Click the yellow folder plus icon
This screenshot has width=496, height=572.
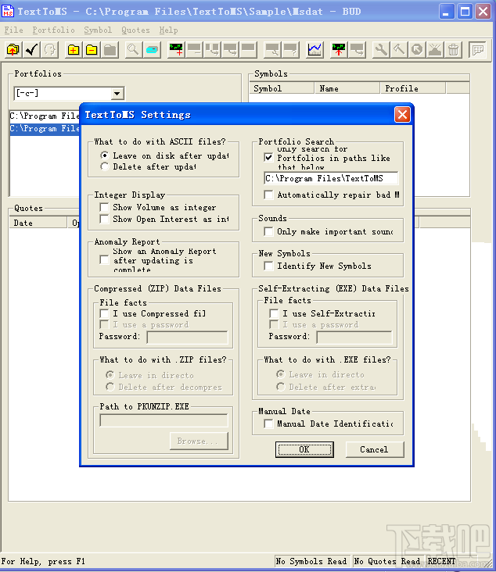(74, 49)
